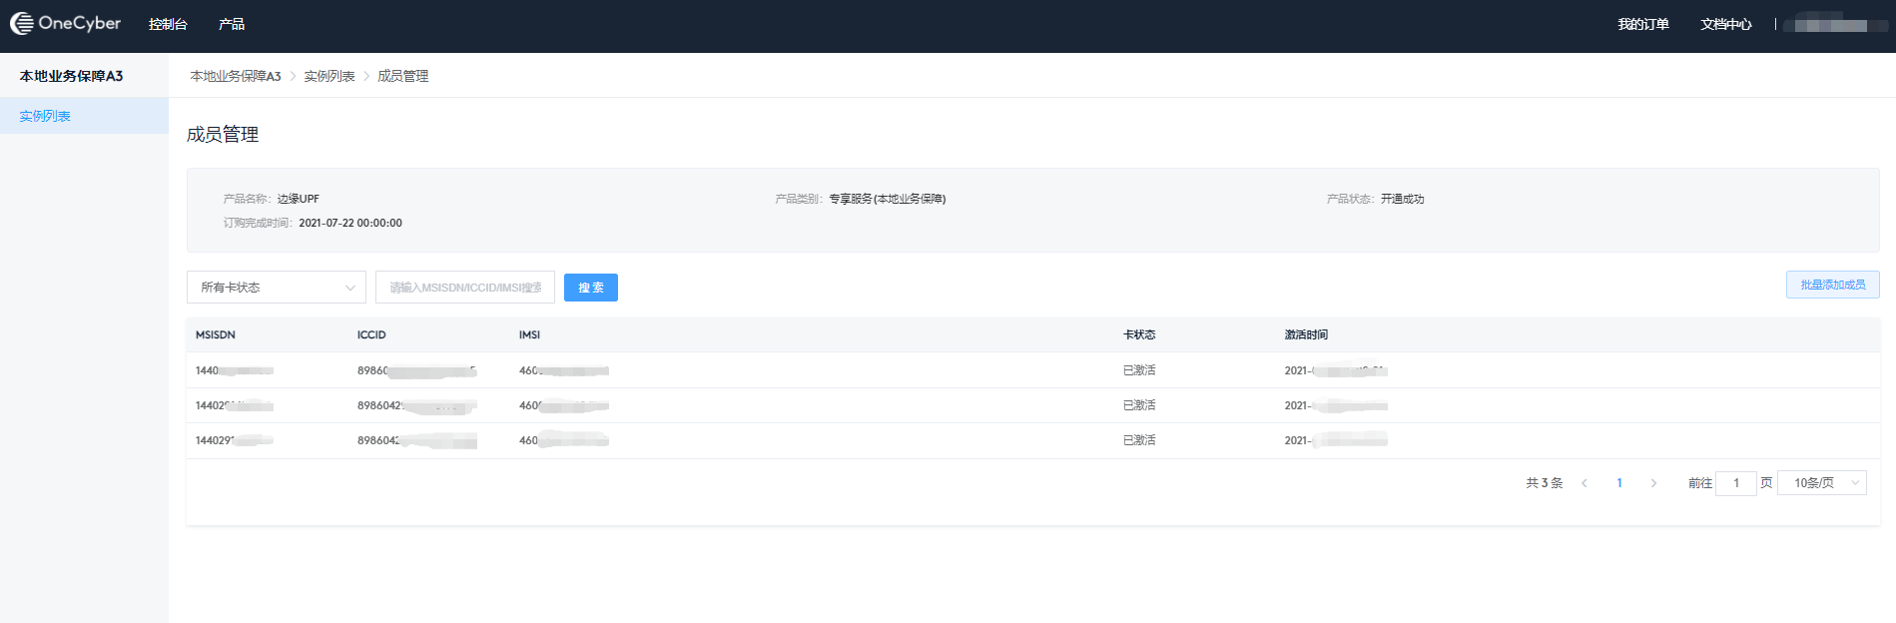The height and width of the screenshot is (623, 1896).
Task: Click the MSISDN column header
Action: point(216,335)
